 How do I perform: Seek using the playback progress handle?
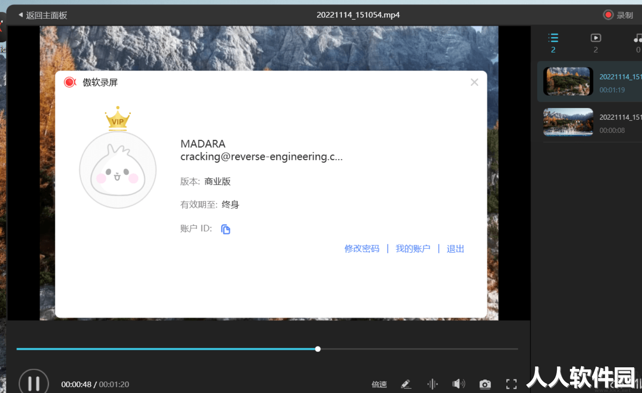318,349
